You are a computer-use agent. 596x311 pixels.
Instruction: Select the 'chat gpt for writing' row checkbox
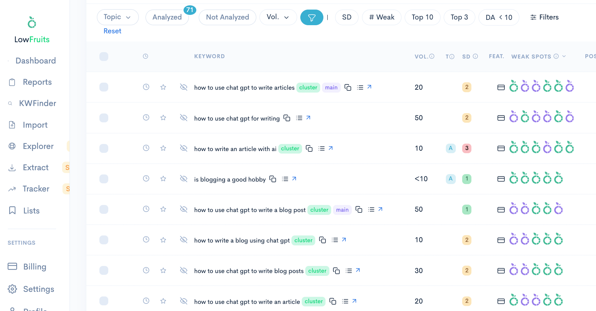click(104, 118)
